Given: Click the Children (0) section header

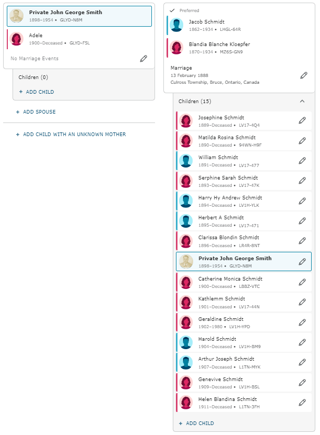Looking at the screenshot, I should [x=33, y=77].
